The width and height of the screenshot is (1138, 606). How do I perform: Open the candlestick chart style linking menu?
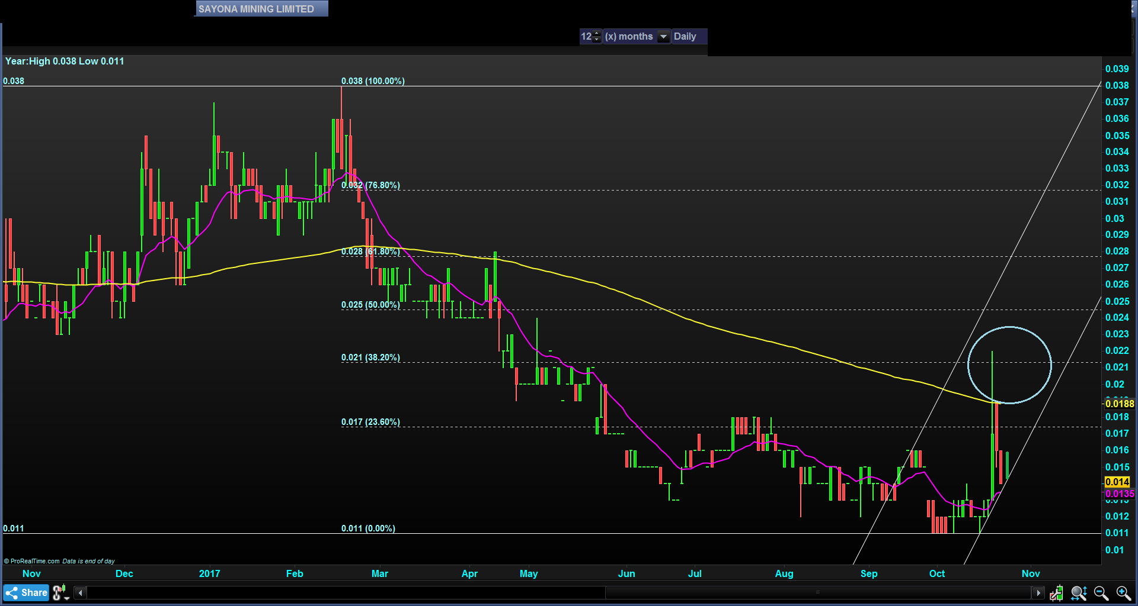pos(61,592)
